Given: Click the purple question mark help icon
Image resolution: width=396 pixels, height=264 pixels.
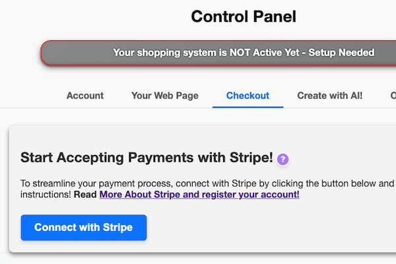Looking at the screenshot, I should (283, 158).
